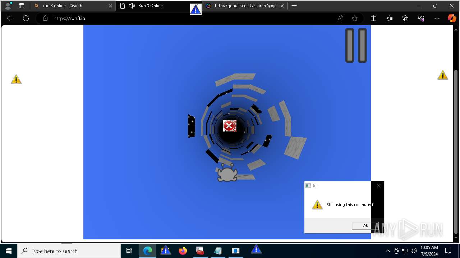The height and width of the screenshot is (258, 460).
Task: Click the last warning triangle app on the taskbar
Action: [256, 249]
